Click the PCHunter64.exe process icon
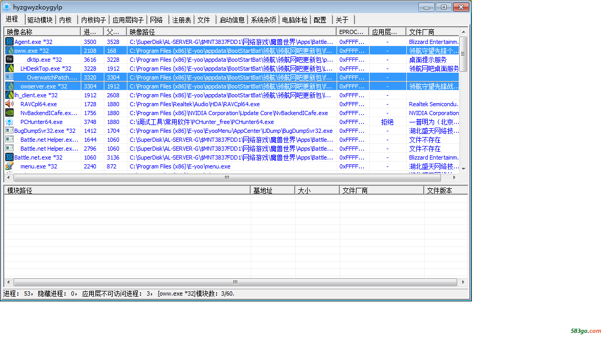The height and width of the screenshot is (339, 604). pos(9,122)
